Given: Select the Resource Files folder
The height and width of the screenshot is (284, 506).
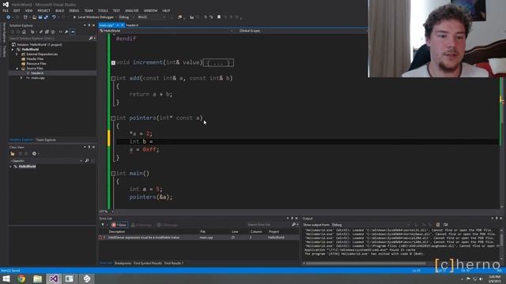Looking at the screenshot, I should (x=36, y=64).
